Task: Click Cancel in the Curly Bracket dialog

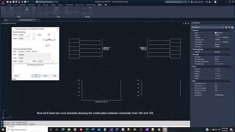Action: [x=45, y=76]
